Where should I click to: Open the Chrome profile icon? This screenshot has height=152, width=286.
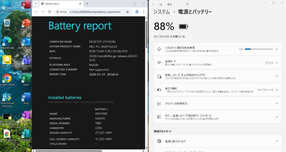coord(137,12)
